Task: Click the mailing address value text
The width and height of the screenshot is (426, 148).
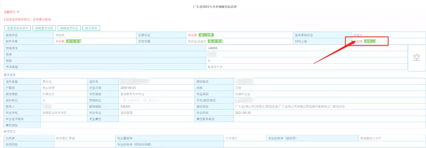Action: point(290,106)
